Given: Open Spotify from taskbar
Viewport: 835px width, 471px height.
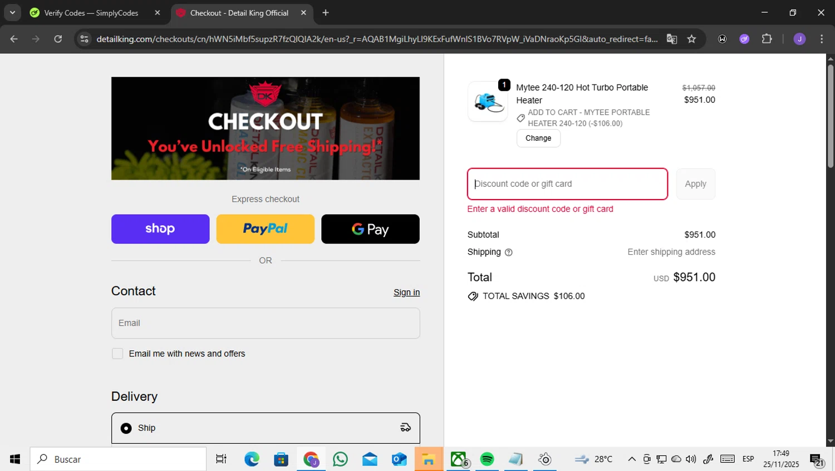Looking at the screenshot, I should pyautogui.click(x=487, y=459).
